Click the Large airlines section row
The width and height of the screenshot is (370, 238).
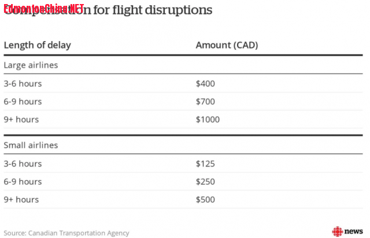tap(183, 65)
